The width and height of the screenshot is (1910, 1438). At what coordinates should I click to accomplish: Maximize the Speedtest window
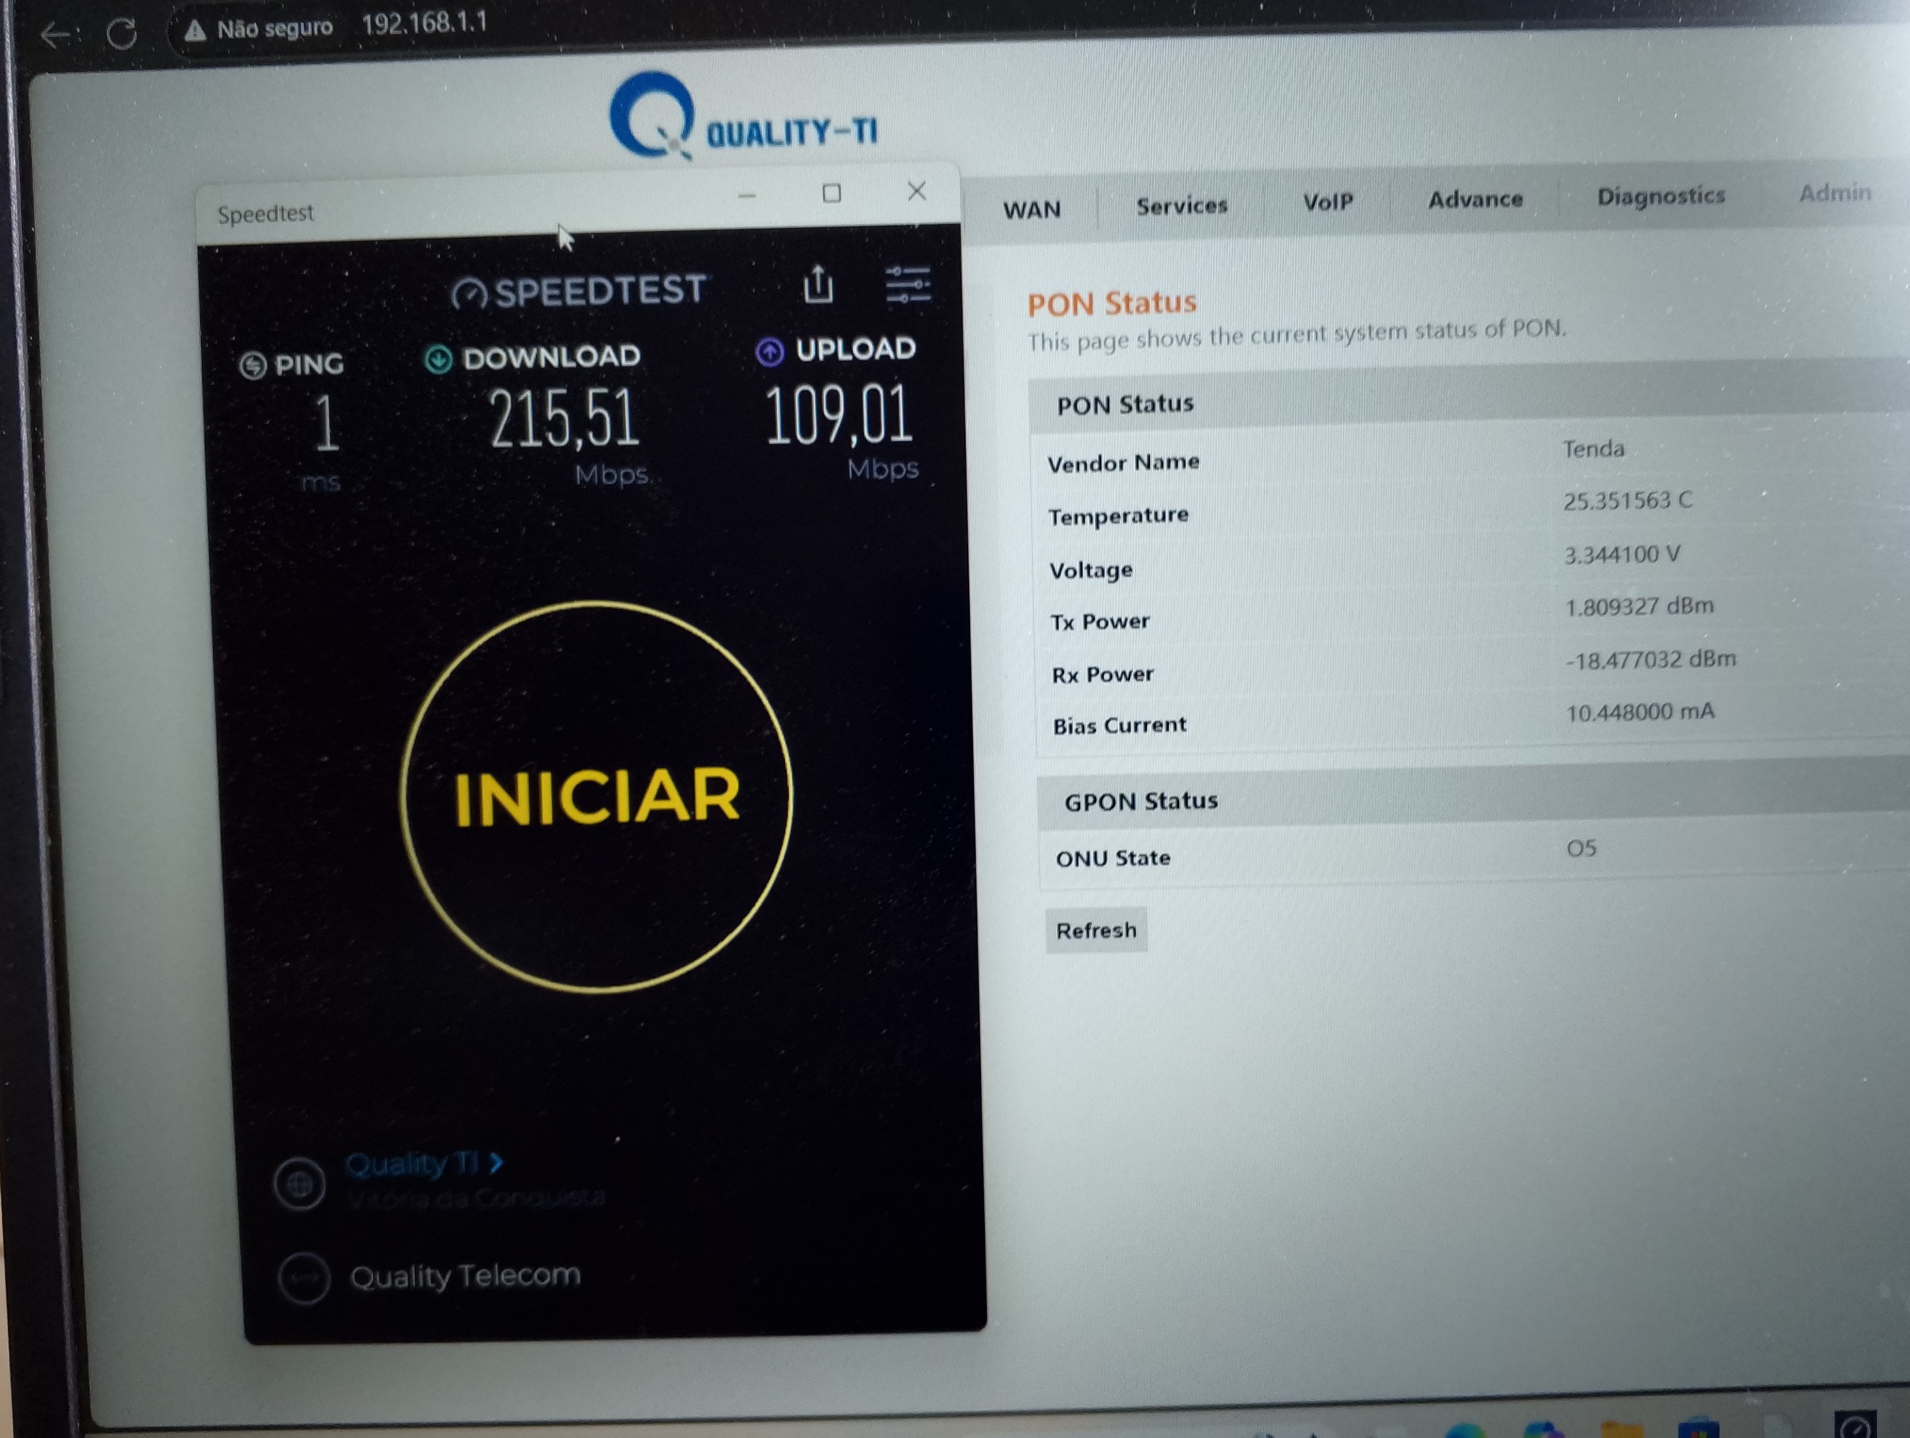coord(831,193)
